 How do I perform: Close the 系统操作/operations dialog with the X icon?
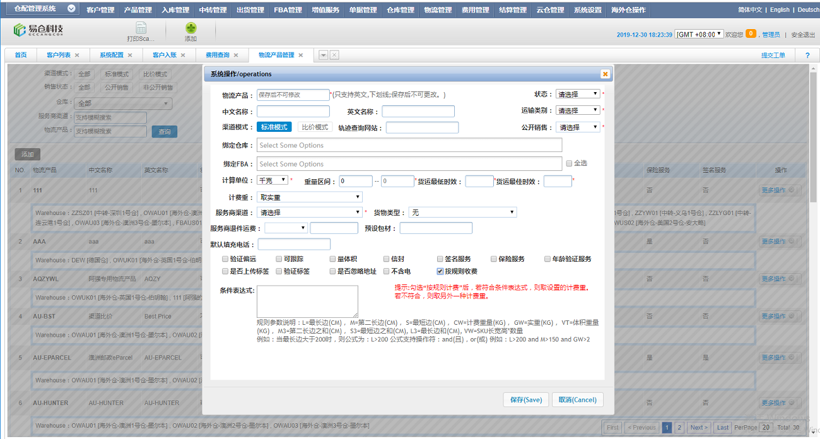[605, 74]
